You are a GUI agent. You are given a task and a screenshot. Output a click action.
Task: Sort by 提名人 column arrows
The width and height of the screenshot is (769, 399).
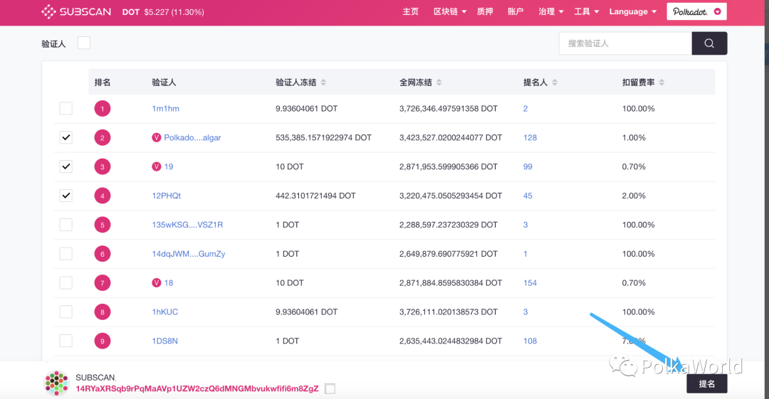point(555,83)
